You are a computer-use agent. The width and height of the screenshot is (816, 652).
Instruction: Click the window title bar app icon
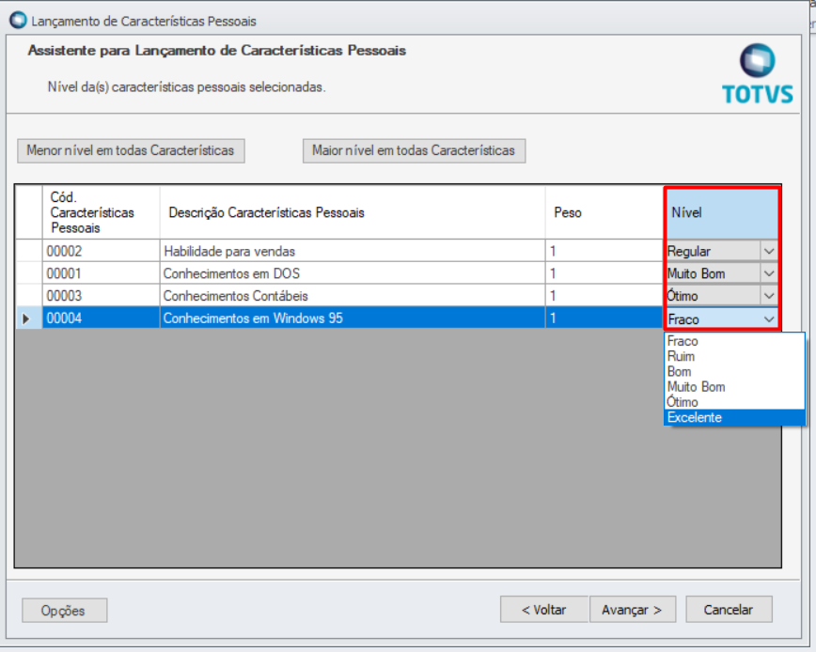pyautogui.click(x=18, y=21)
